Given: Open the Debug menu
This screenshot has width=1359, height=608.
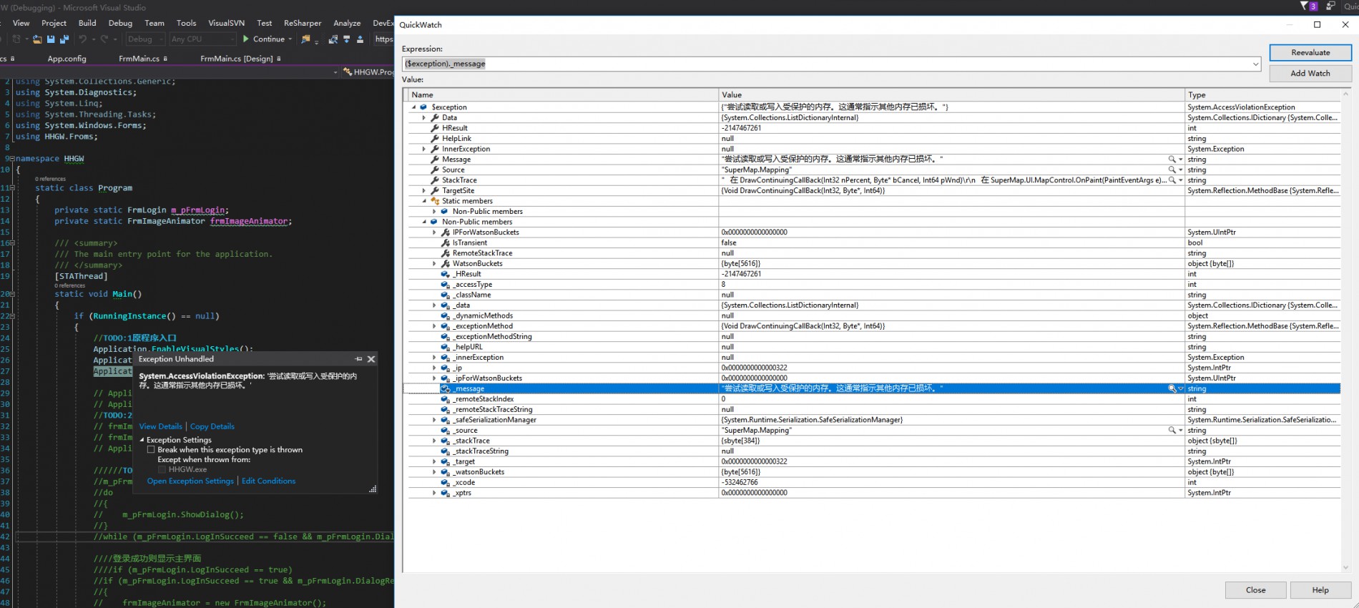Looking at the screenshot, I should click(120, 23).
